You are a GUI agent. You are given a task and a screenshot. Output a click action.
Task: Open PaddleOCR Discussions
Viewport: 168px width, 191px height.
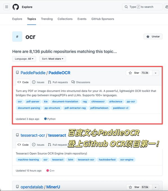coord(81,82)
